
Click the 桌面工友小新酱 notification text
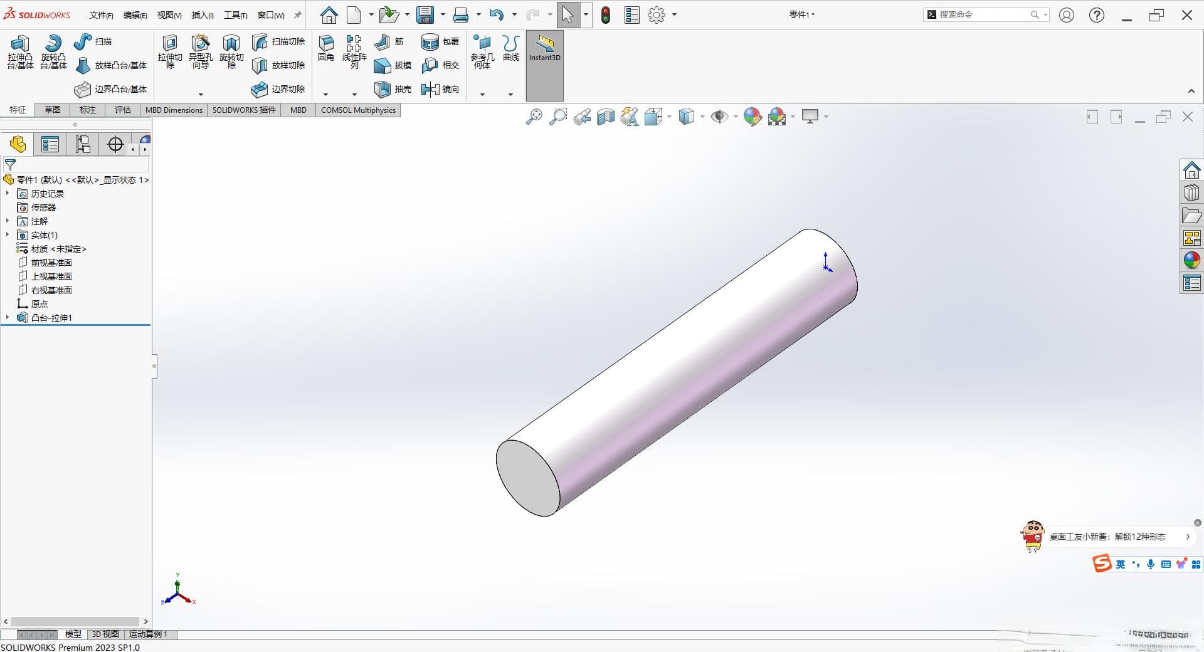click(1107, 537)
